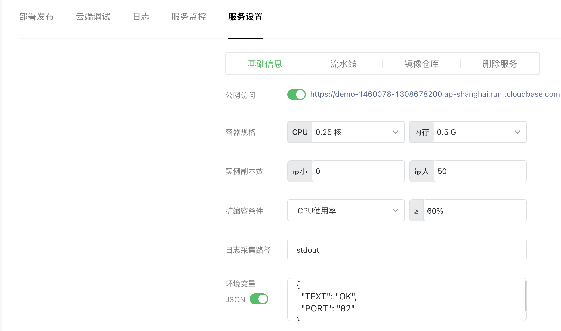Open the CPU 0.25 核 dropdown

pos(358,132)
